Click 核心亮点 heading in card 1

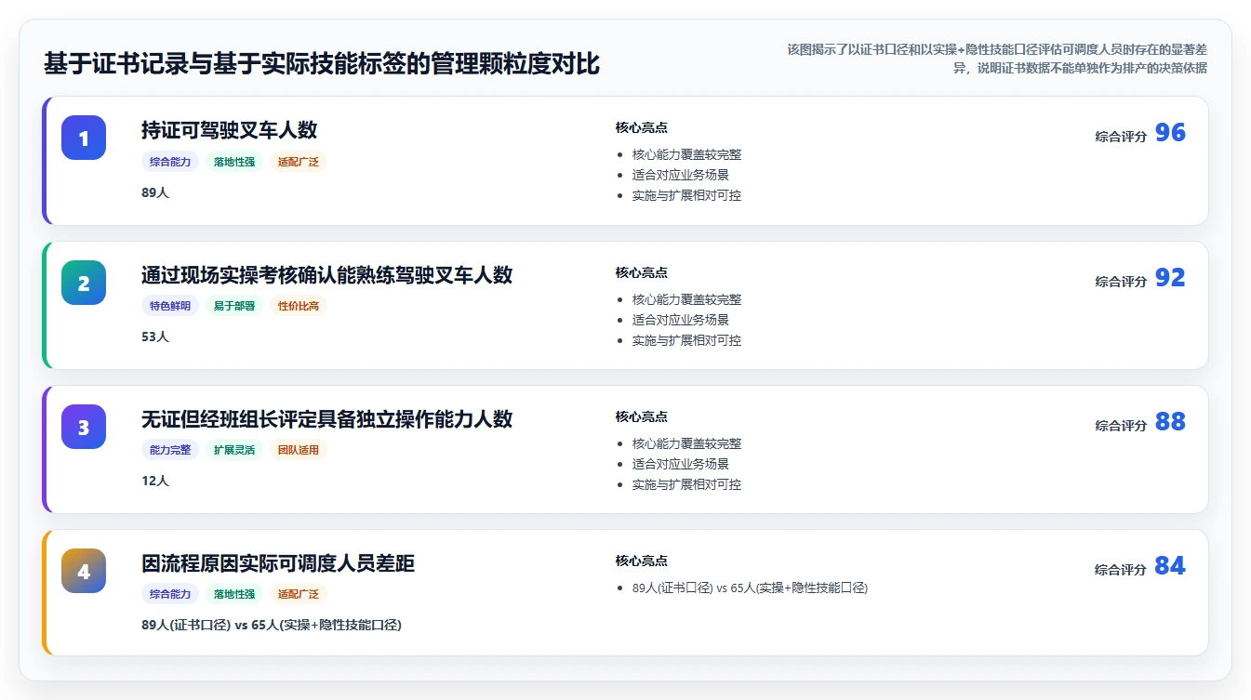642,128
